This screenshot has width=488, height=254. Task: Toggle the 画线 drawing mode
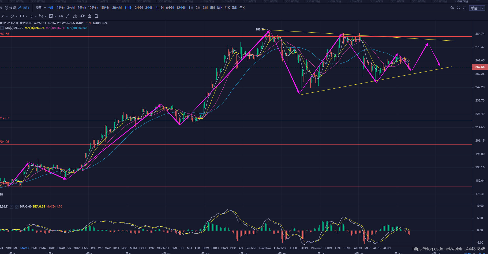(x=24, y=8)
